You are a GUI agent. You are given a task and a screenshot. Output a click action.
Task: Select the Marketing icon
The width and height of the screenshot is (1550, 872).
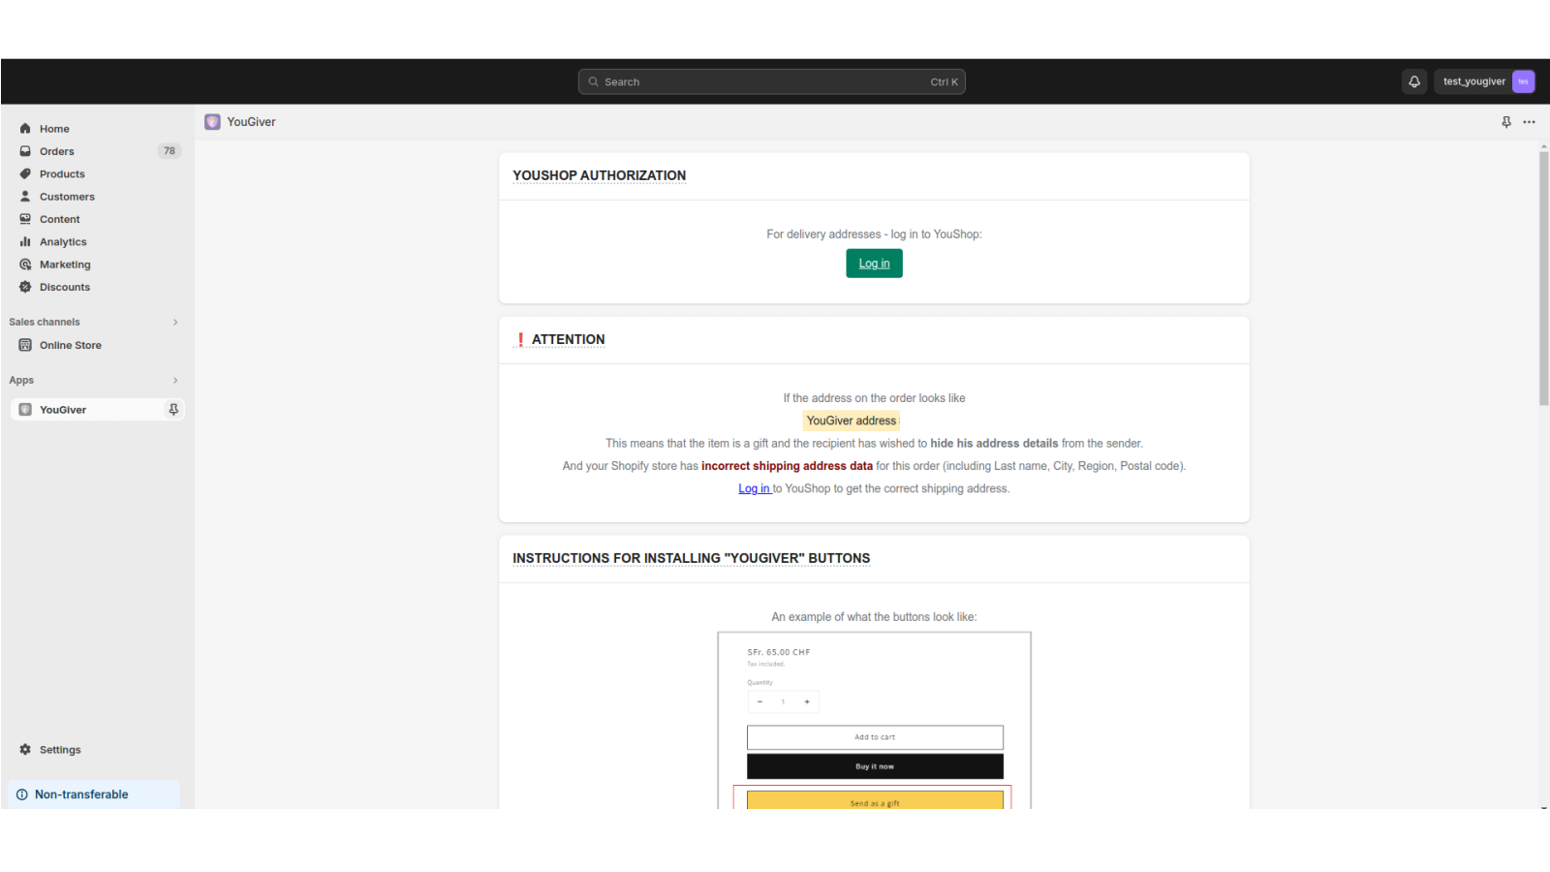pyautogui.click(x=65, y=264)
